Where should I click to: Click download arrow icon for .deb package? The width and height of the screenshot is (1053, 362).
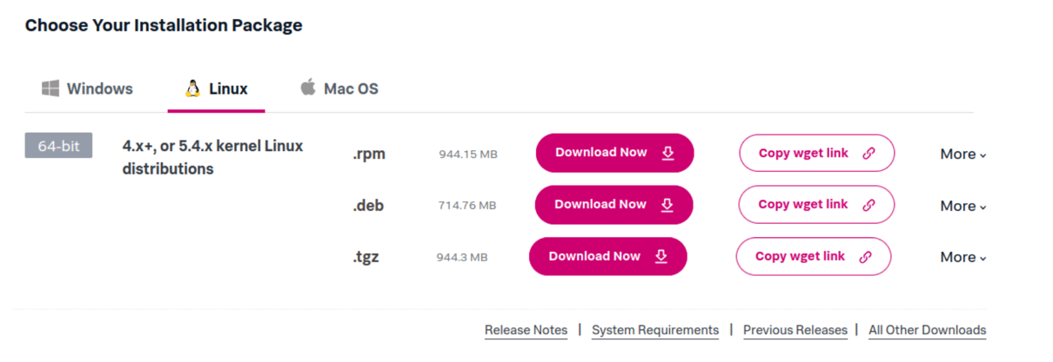667,205
